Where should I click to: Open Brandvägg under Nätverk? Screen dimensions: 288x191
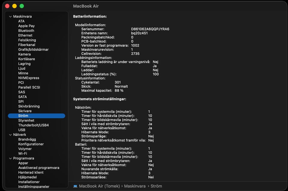[27, 139]
